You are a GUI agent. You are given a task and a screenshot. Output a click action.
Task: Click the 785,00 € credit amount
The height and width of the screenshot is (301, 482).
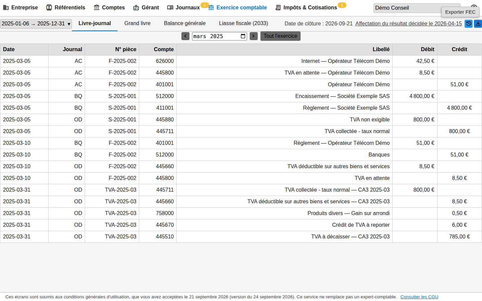point(460,237)
